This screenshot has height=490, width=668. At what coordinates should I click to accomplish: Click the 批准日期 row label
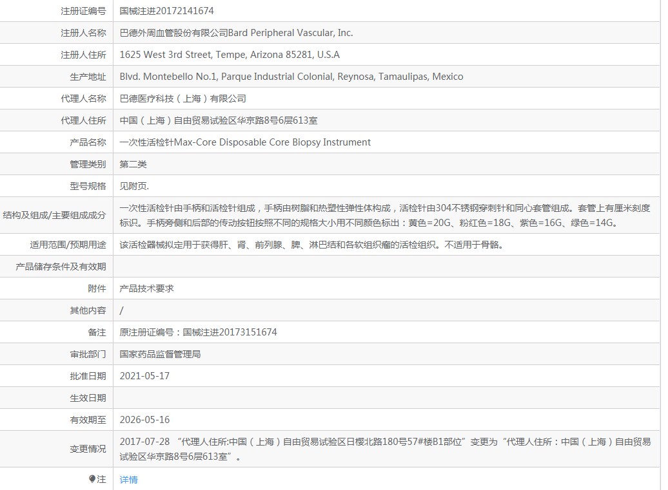(88, 376)
